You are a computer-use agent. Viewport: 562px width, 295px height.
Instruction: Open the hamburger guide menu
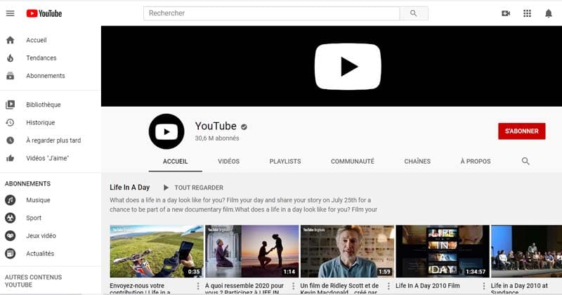coord(10,13)
